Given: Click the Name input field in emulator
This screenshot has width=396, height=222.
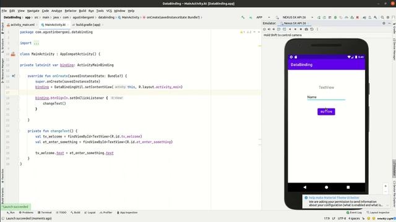Looking at the screenshot, I should [326, 97].
